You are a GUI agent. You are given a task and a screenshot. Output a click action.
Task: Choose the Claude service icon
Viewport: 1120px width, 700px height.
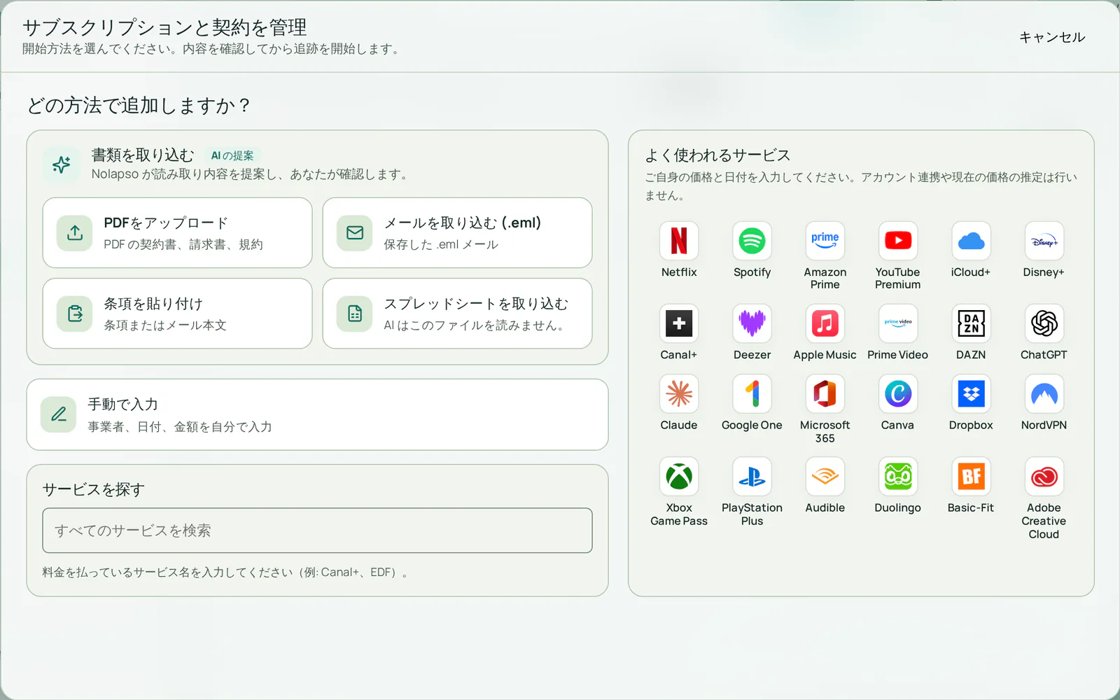coord(679,393)
